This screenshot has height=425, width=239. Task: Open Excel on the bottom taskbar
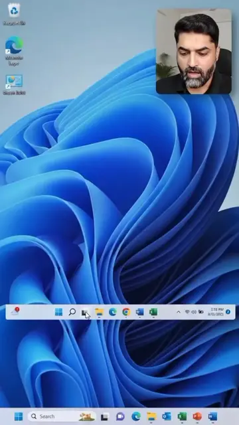click(x=182, y=416)
